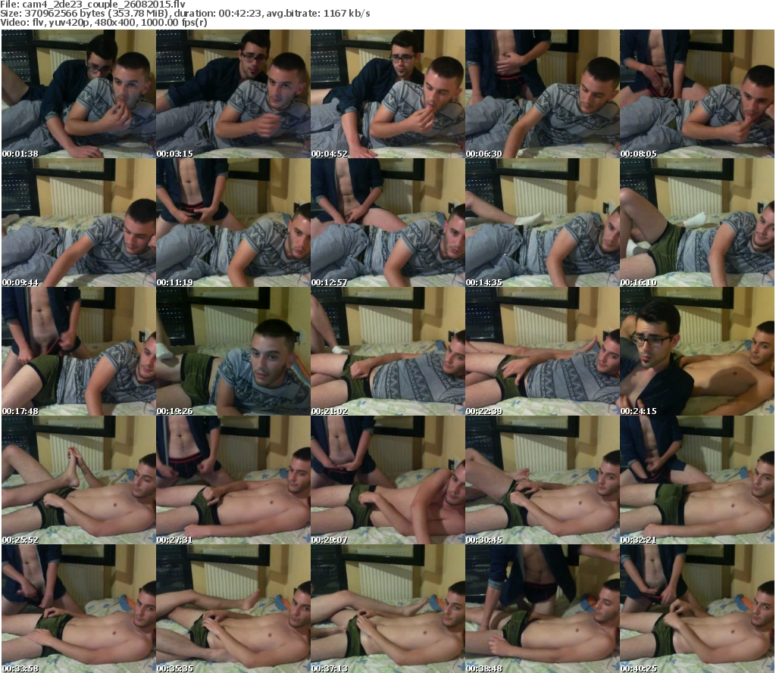Choose the preview frame marked 00:17:48
The width and height of the screenshot is (776, 673).
tap(79, 351)
